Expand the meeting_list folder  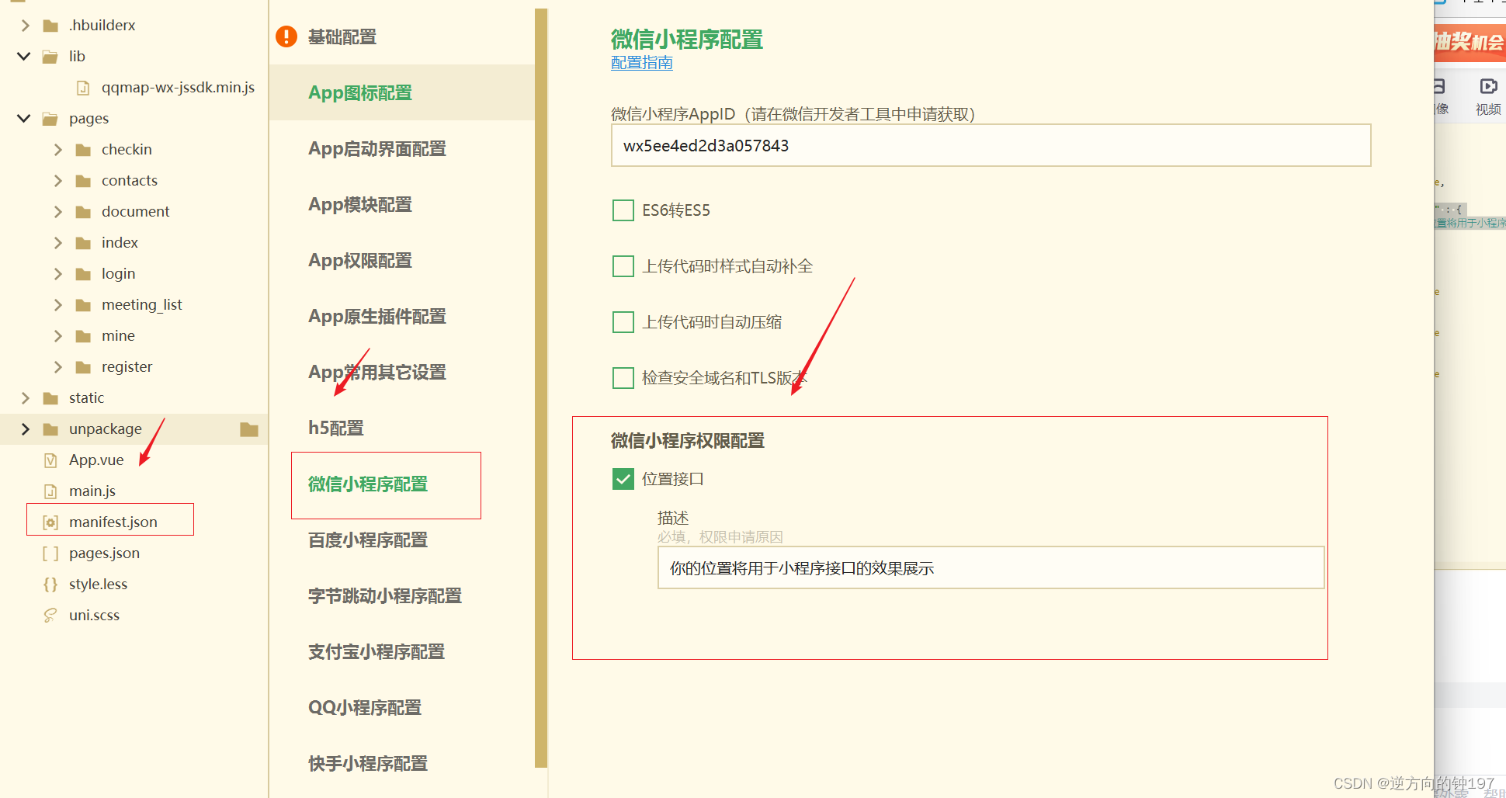tap(57, 304)
